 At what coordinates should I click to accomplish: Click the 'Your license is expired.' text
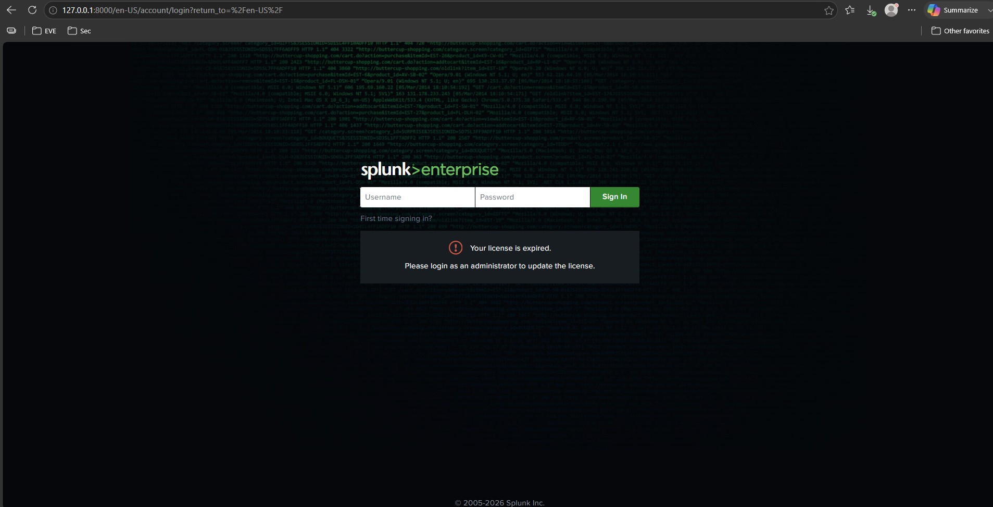pyautogui.click(x=510, y=248)
